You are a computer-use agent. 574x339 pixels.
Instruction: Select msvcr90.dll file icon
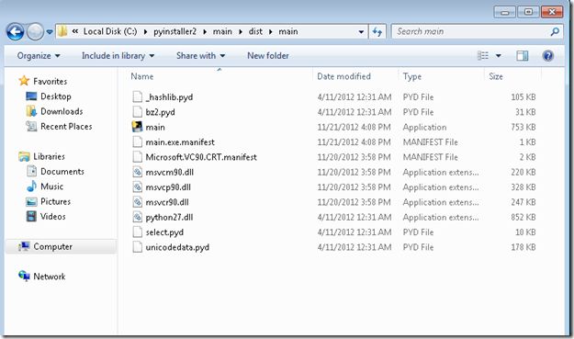click(137, 202)
